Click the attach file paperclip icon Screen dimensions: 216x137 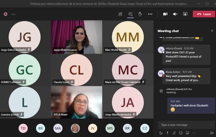(x=174, y=133)
